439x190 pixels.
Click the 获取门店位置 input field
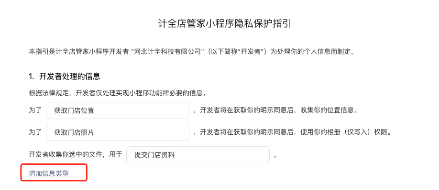point(118,110)
